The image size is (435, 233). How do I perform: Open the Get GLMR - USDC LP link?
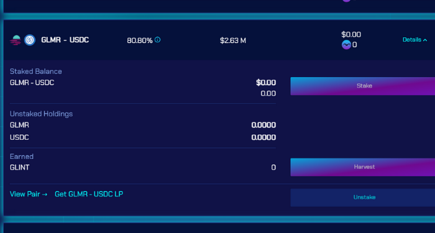pyautogui.click(x=89, y=194)
